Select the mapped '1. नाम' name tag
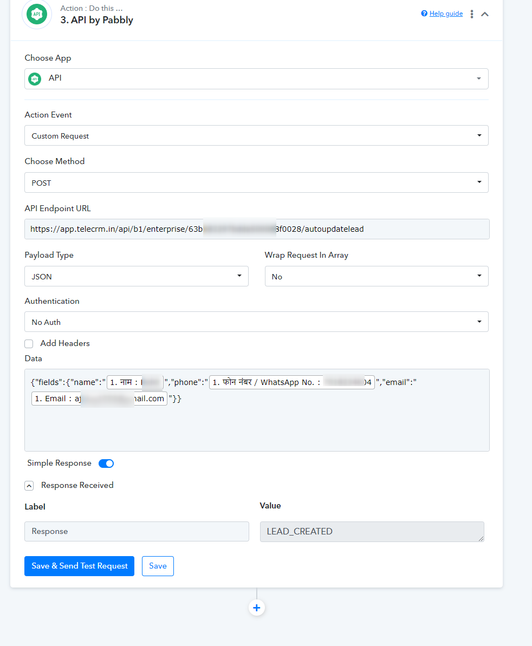 tap(135, 382)
